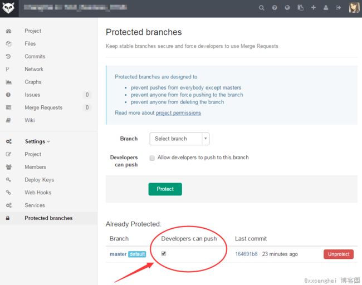Open top Project sidebar item

pyautogui.click(x=33, y=31)
